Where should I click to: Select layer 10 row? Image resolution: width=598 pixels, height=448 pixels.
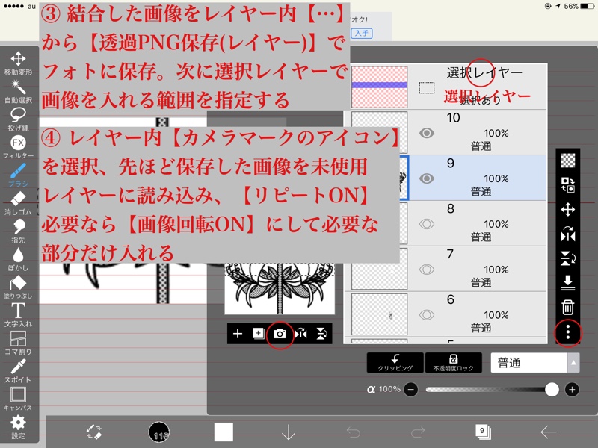coord(446,132)
